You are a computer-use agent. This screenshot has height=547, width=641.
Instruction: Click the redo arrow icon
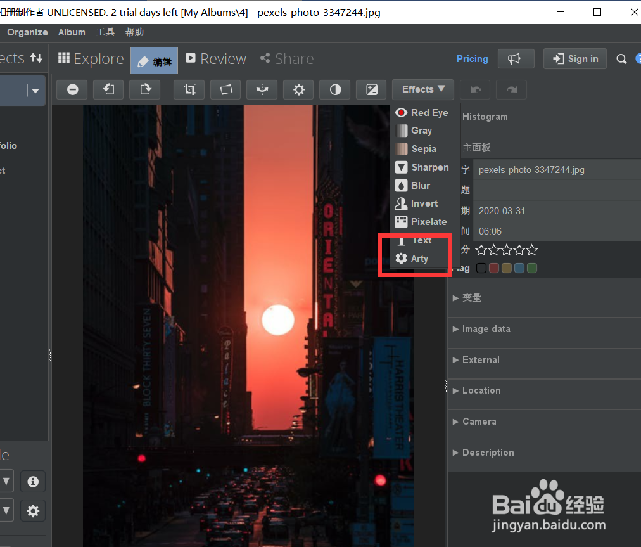tap(511, 89)
